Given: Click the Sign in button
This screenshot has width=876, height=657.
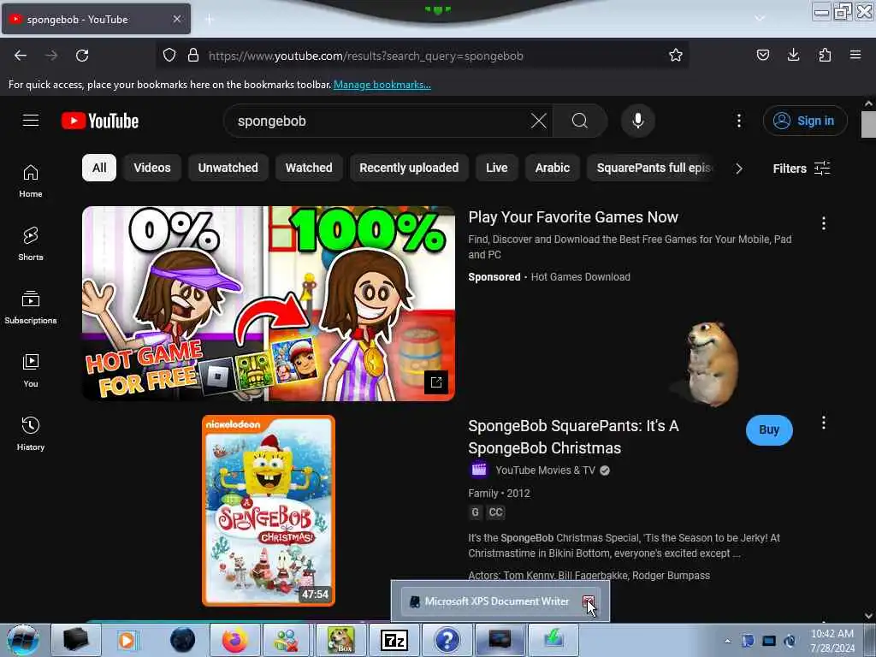Looking at the screenshot, I should pyautogui.click(x=805, y=121).
